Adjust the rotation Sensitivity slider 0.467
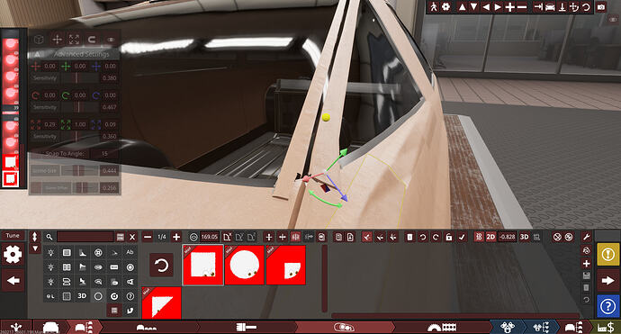This screenshot has height=334, width=621. point(79,107)
